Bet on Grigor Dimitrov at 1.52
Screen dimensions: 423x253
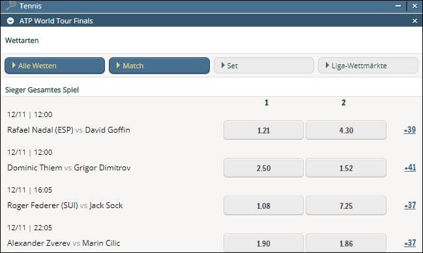tap(346, 168)
